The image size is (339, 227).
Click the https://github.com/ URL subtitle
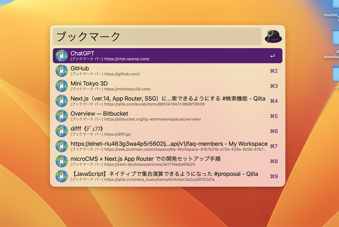pos(122,74)
